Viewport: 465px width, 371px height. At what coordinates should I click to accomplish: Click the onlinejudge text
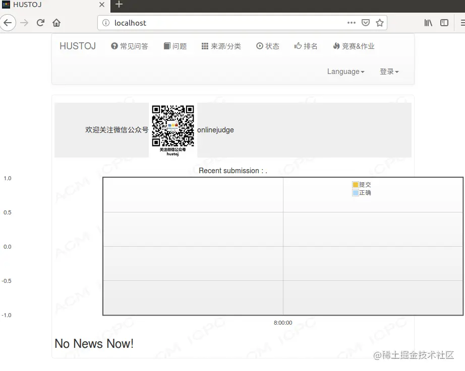tap(215, 130)
